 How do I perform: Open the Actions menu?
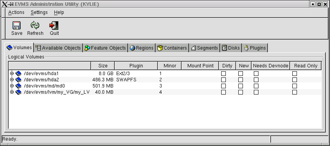coord(16,12)
